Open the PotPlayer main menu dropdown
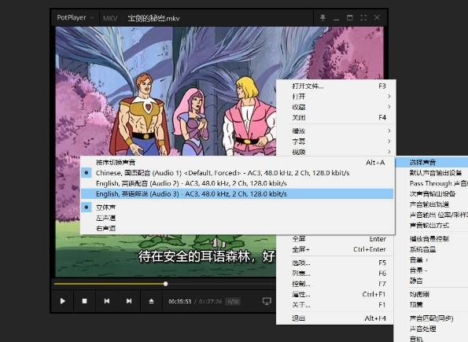The width and height of the screenshot is (468, 342). (75, 17)
